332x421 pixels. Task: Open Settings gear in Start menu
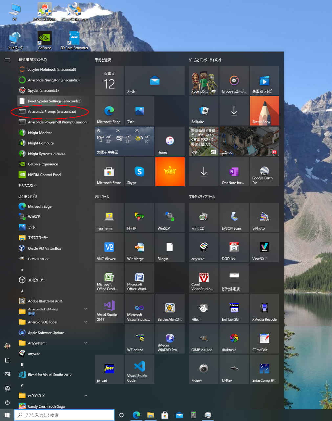pyautogui.click(x=7, y=388)
